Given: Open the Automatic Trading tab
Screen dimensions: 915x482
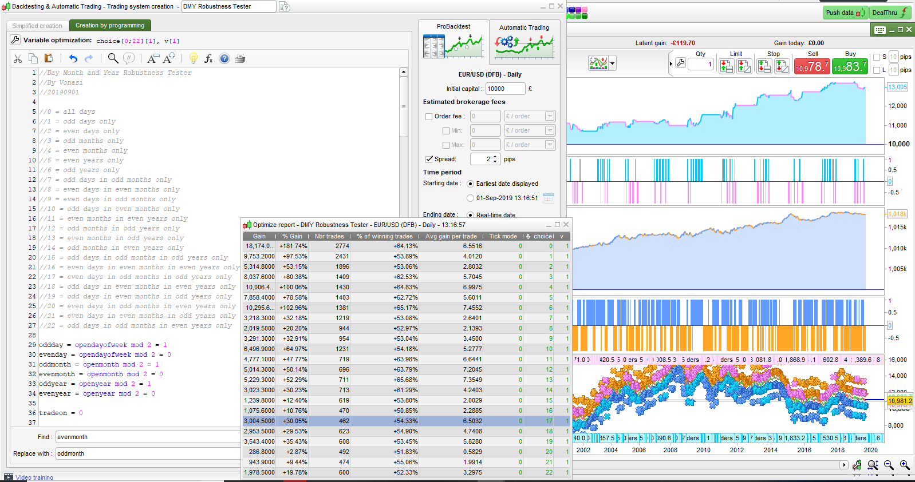Looking at the screenshot, I should click(x=524, y=41).
